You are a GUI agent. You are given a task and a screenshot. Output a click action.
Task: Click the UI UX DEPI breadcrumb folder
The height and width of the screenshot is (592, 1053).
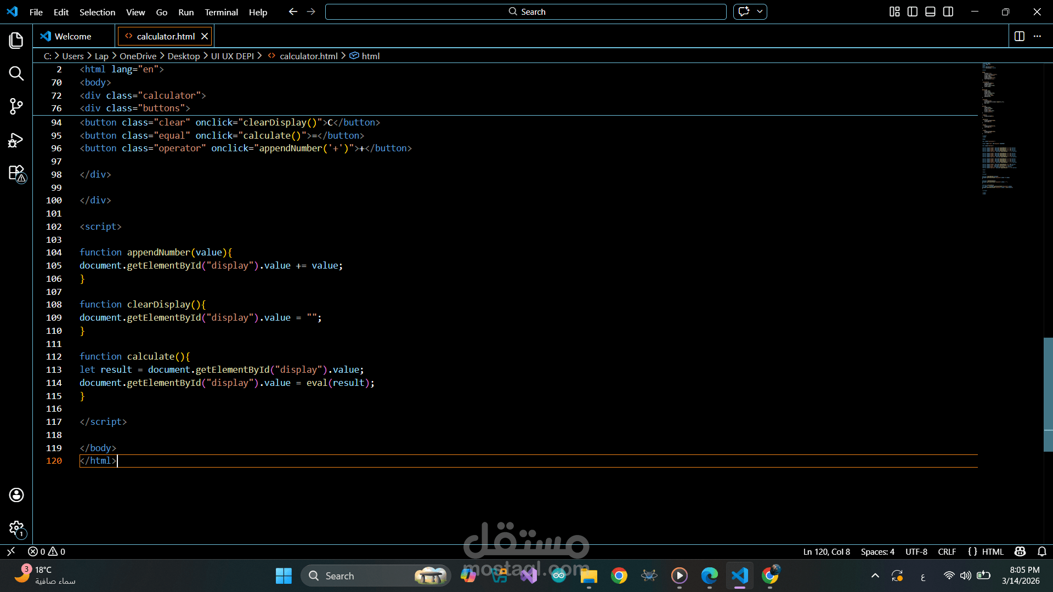click(x=232, y=56)
